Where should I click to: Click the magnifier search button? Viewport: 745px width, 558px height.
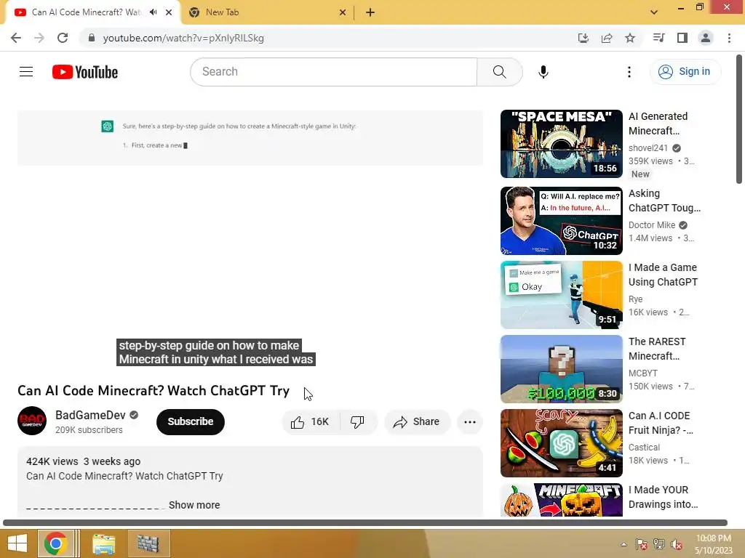(x=499, y=72)
